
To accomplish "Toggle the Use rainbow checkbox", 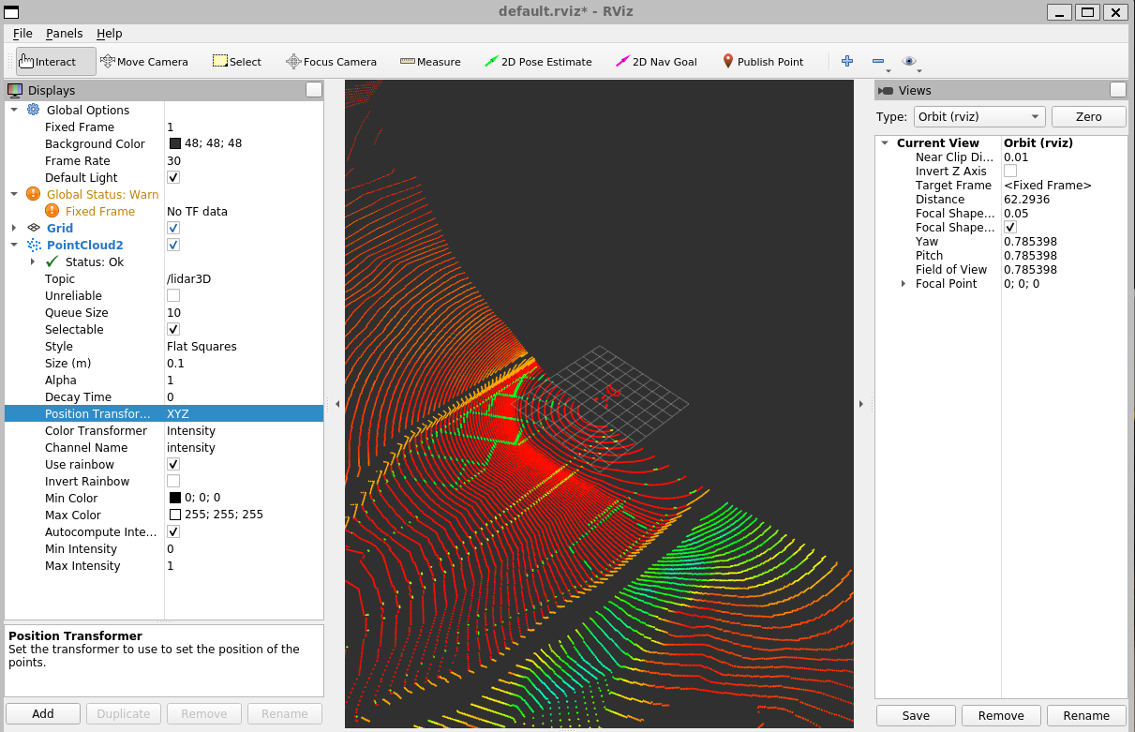I will (173, 464).
